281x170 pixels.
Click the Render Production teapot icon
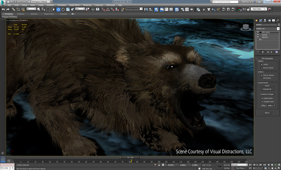tap(192, 9)
